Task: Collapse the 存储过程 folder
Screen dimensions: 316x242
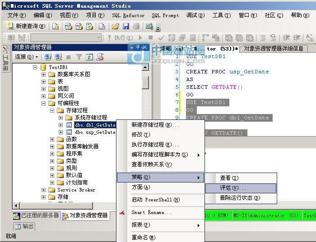Action: tap(52, 110)
